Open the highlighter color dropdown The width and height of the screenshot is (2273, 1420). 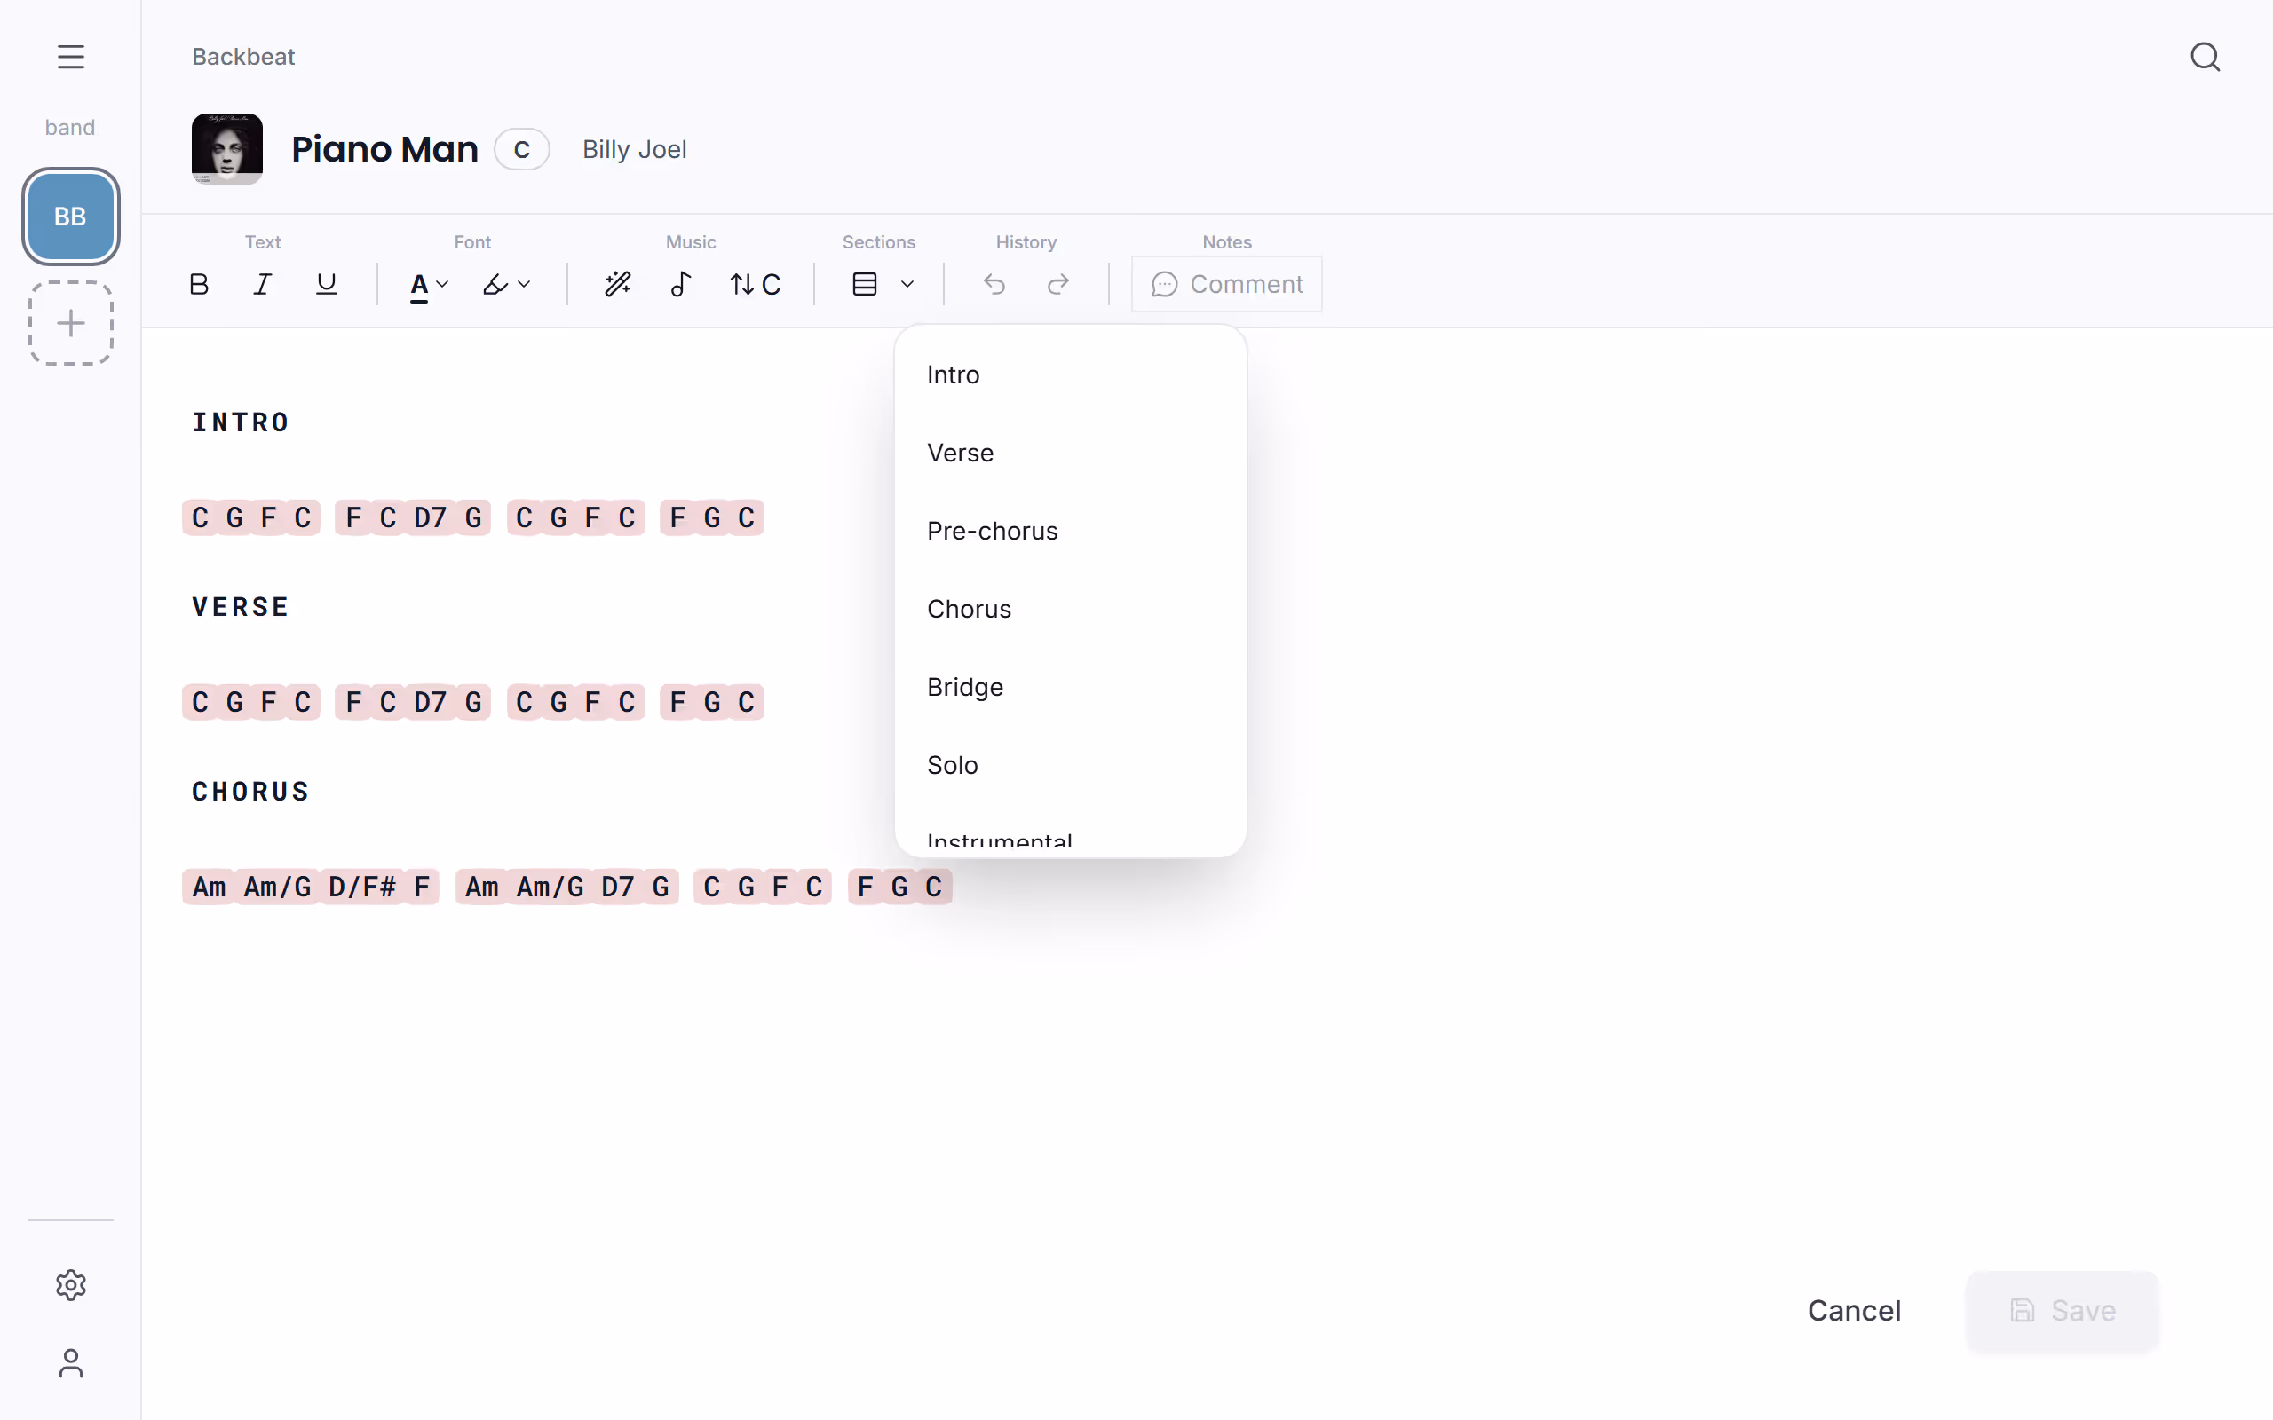(506, 284)
